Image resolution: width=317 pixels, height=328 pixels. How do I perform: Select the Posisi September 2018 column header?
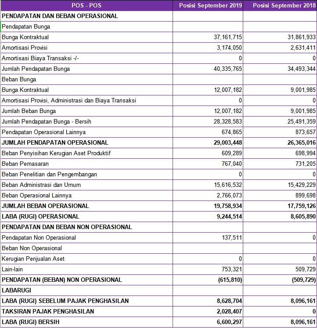[x=280, y=5]
